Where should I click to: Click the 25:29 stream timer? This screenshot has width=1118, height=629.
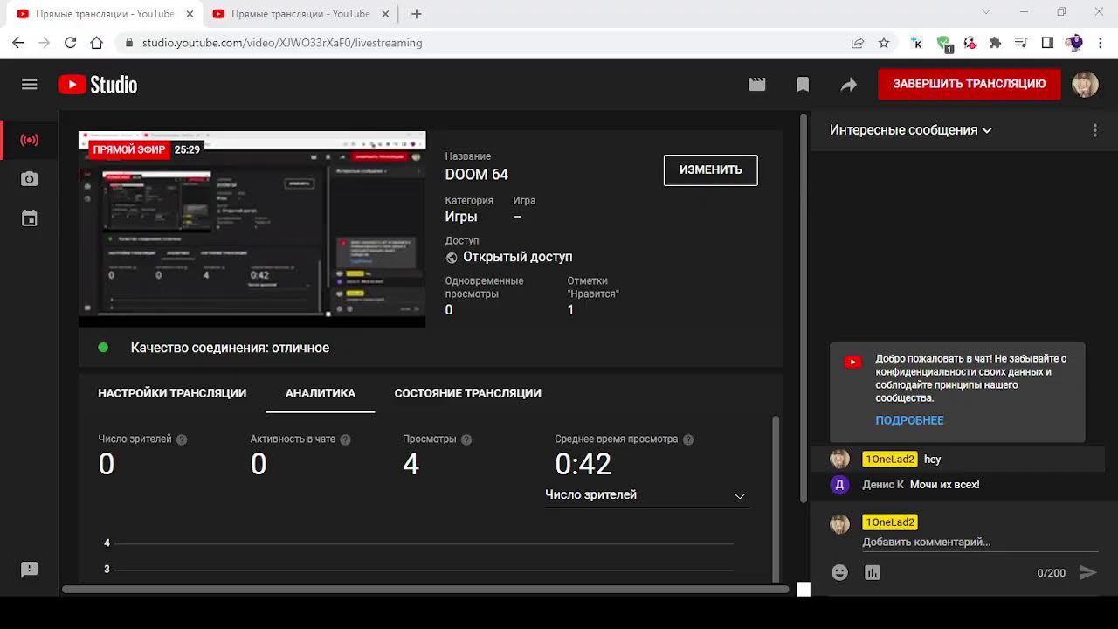pyautogui.click(x=187, y=149)
